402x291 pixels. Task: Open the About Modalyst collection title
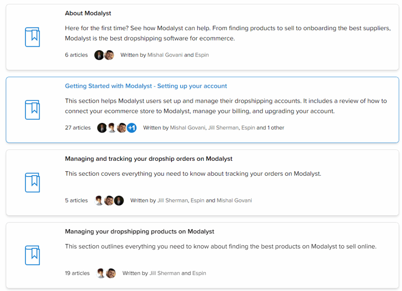[88, 13]
